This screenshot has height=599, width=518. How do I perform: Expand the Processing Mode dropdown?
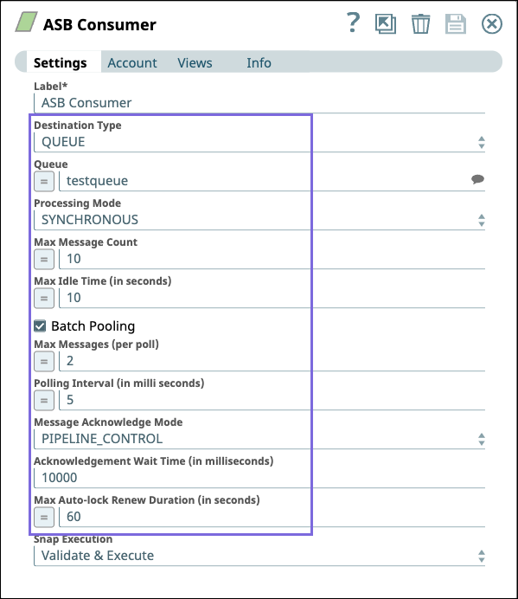259,220
